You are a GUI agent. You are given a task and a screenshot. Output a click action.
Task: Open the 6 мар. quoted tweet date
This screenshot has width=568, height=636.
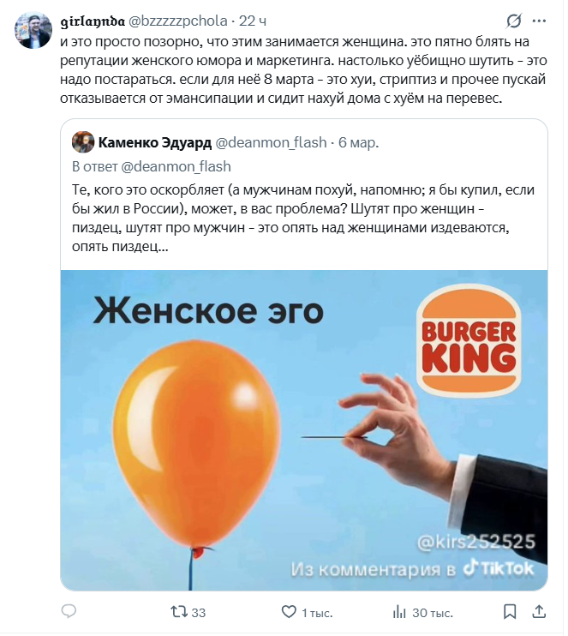tap(359, 143)
